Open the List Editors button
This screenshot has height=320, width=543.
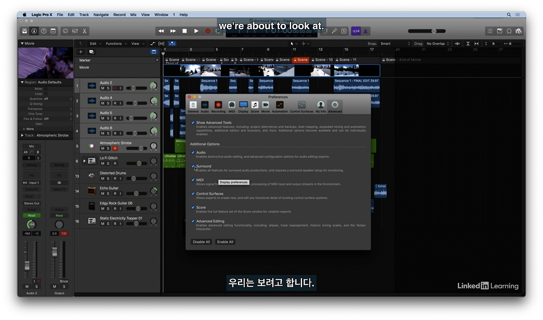coord(490,31)
